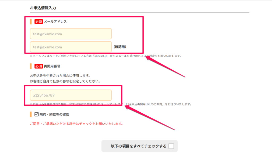Click the 規約・約款等の確認 heading text
Screen dimensions: 272x157
pyautogui.click(x=54, y=114)
